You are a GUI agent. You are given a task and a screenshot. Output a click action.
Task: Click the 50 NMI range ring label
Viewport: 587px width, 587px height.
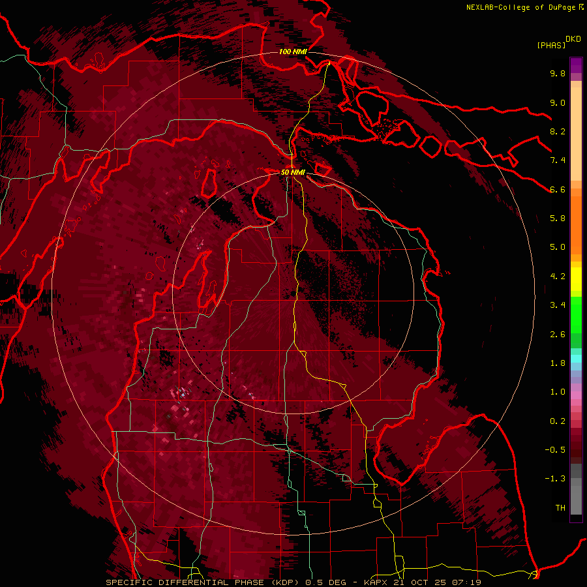tap(293, 172)
